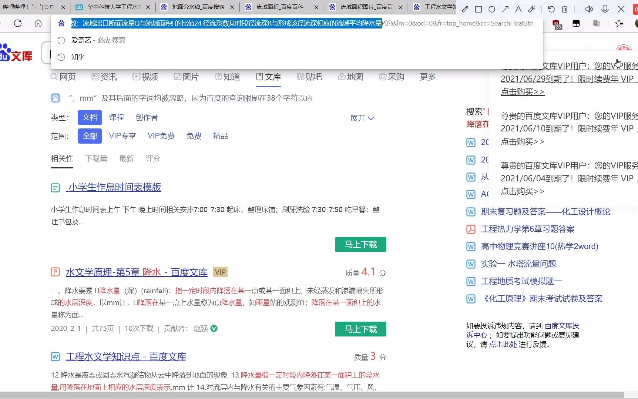Click 马上下载 for 水文学原理-第5章
The height and width of the screenshot is (399, 638).
pyautogui.click(x=361, y=329)
